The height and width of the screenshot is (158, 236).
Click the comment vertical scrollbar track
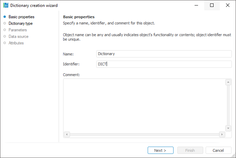[228, 105]
